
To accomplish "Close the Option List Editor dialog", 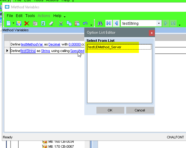I will (151, 33).
